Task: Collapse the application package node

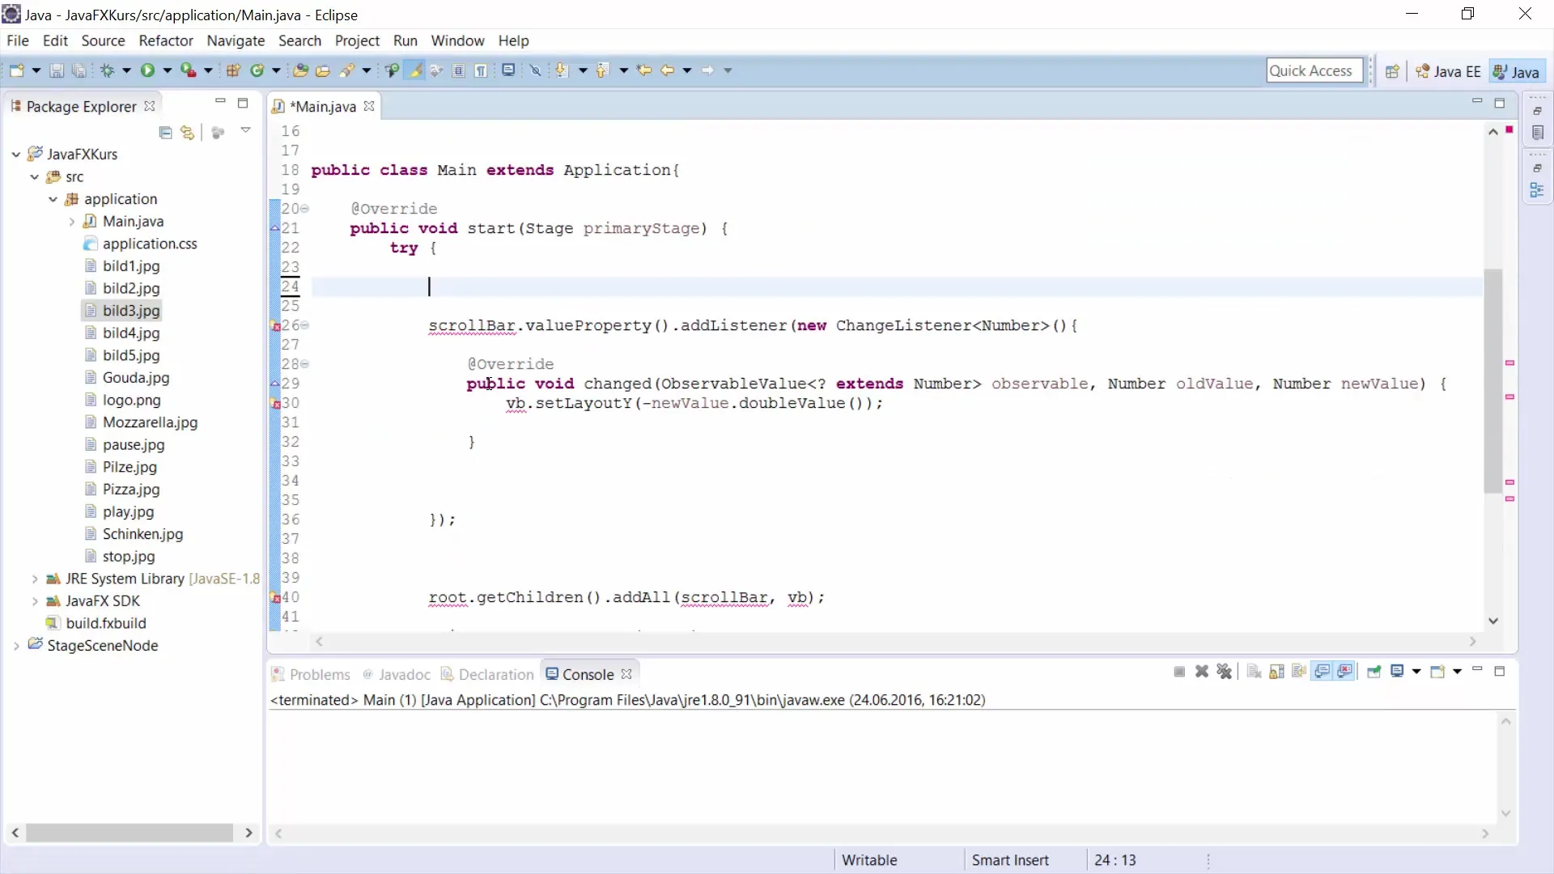Action: point(53,199)
